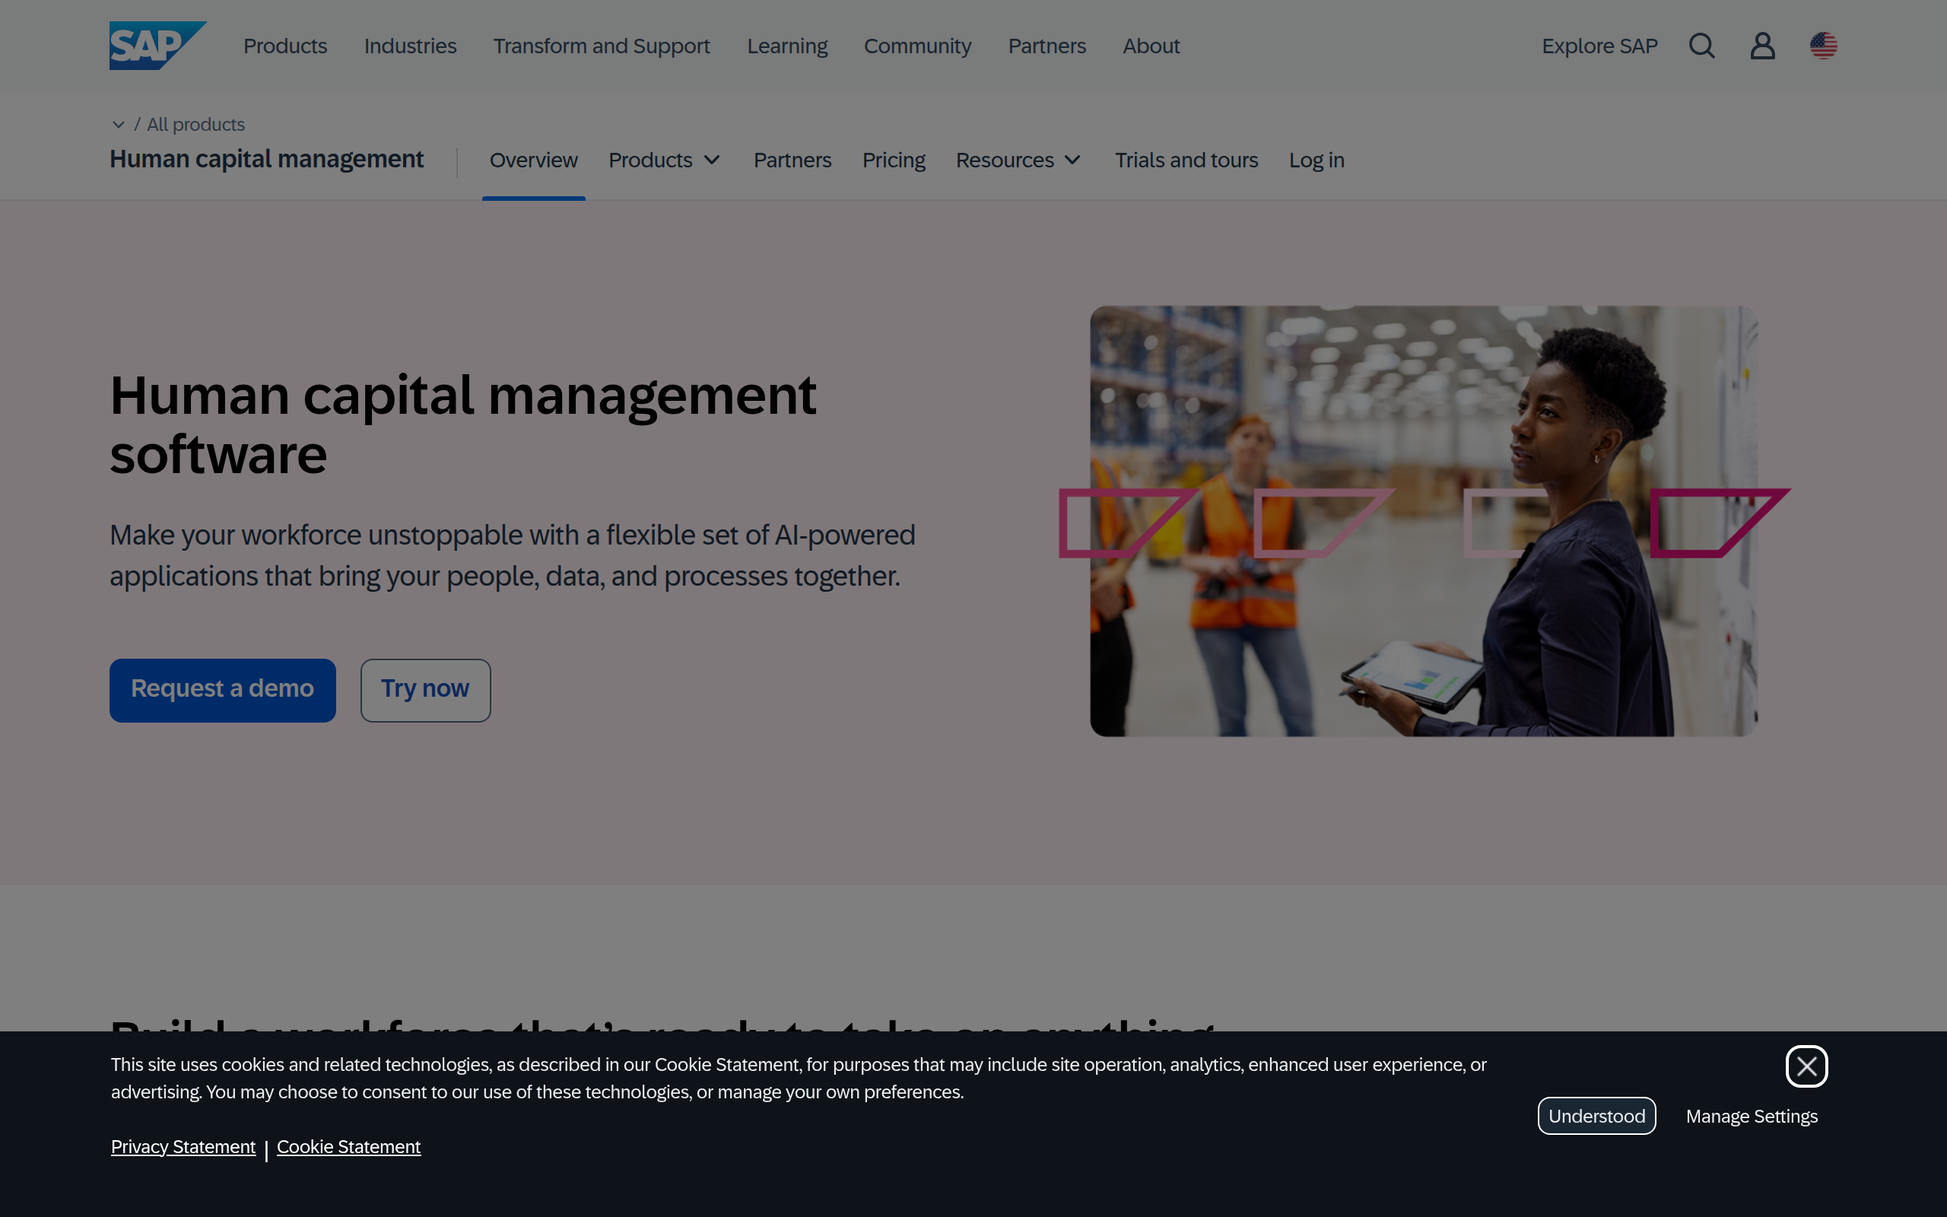Click the All products breadcrumb link
The image size is (1947, 1217).
pos(195,125)
